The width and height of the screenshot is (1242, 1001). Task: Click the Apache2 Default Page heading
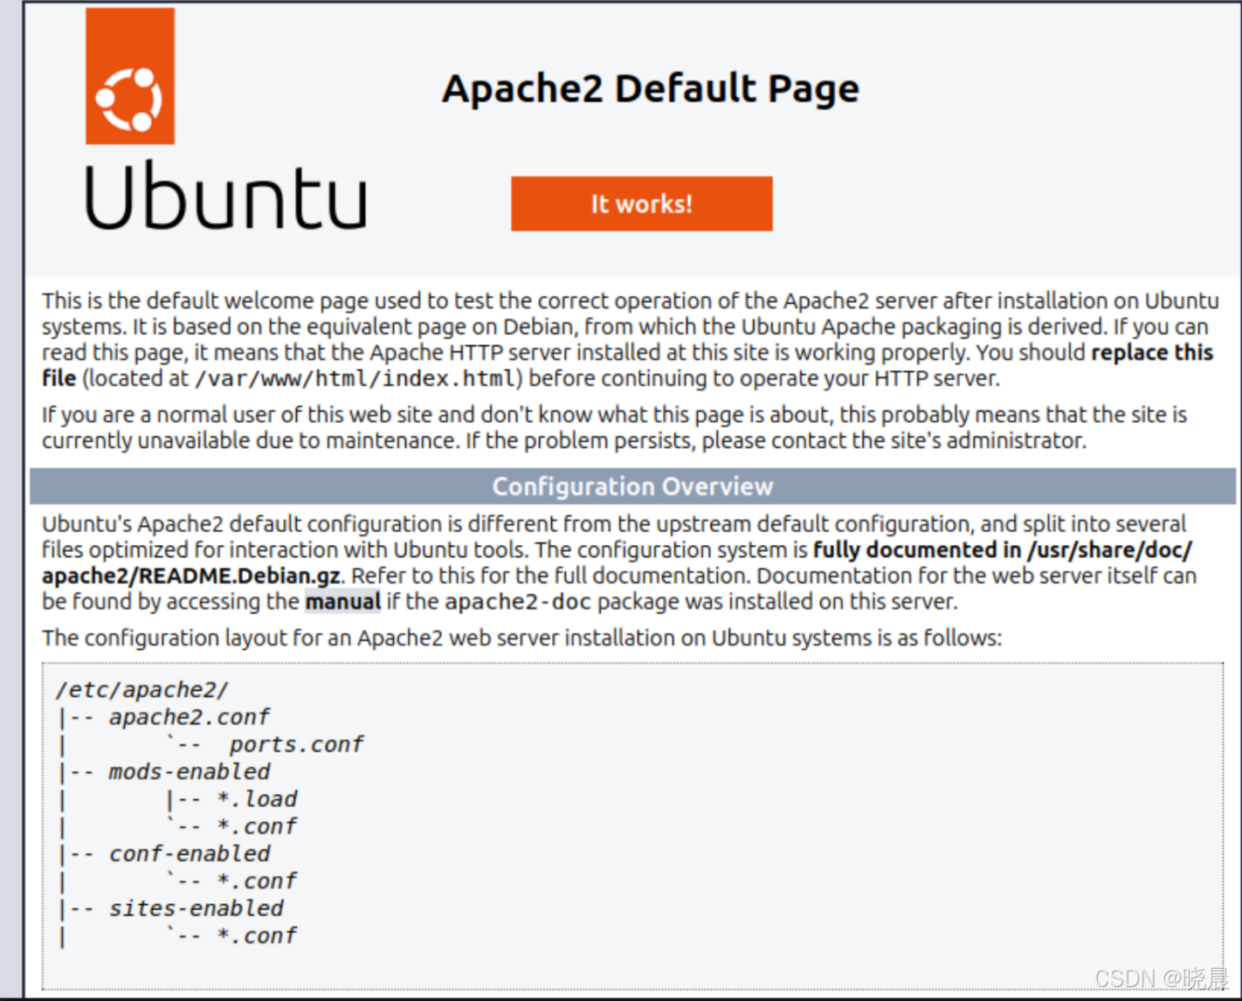[651, 89]
